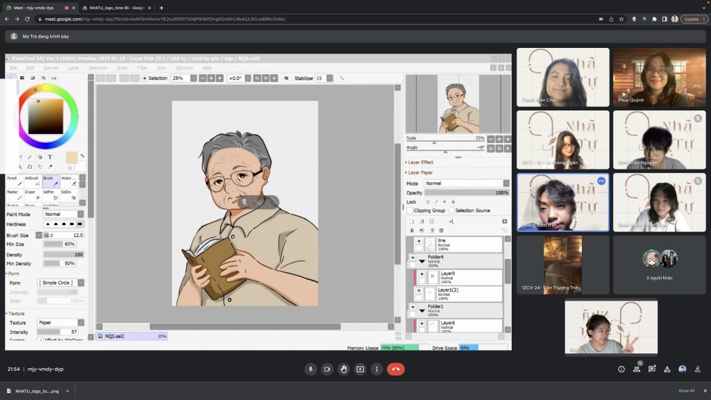Viewport: 711px width, 400px height.
Task: Toggle the Clipping Group checkbox
Action: coord(410,210)
